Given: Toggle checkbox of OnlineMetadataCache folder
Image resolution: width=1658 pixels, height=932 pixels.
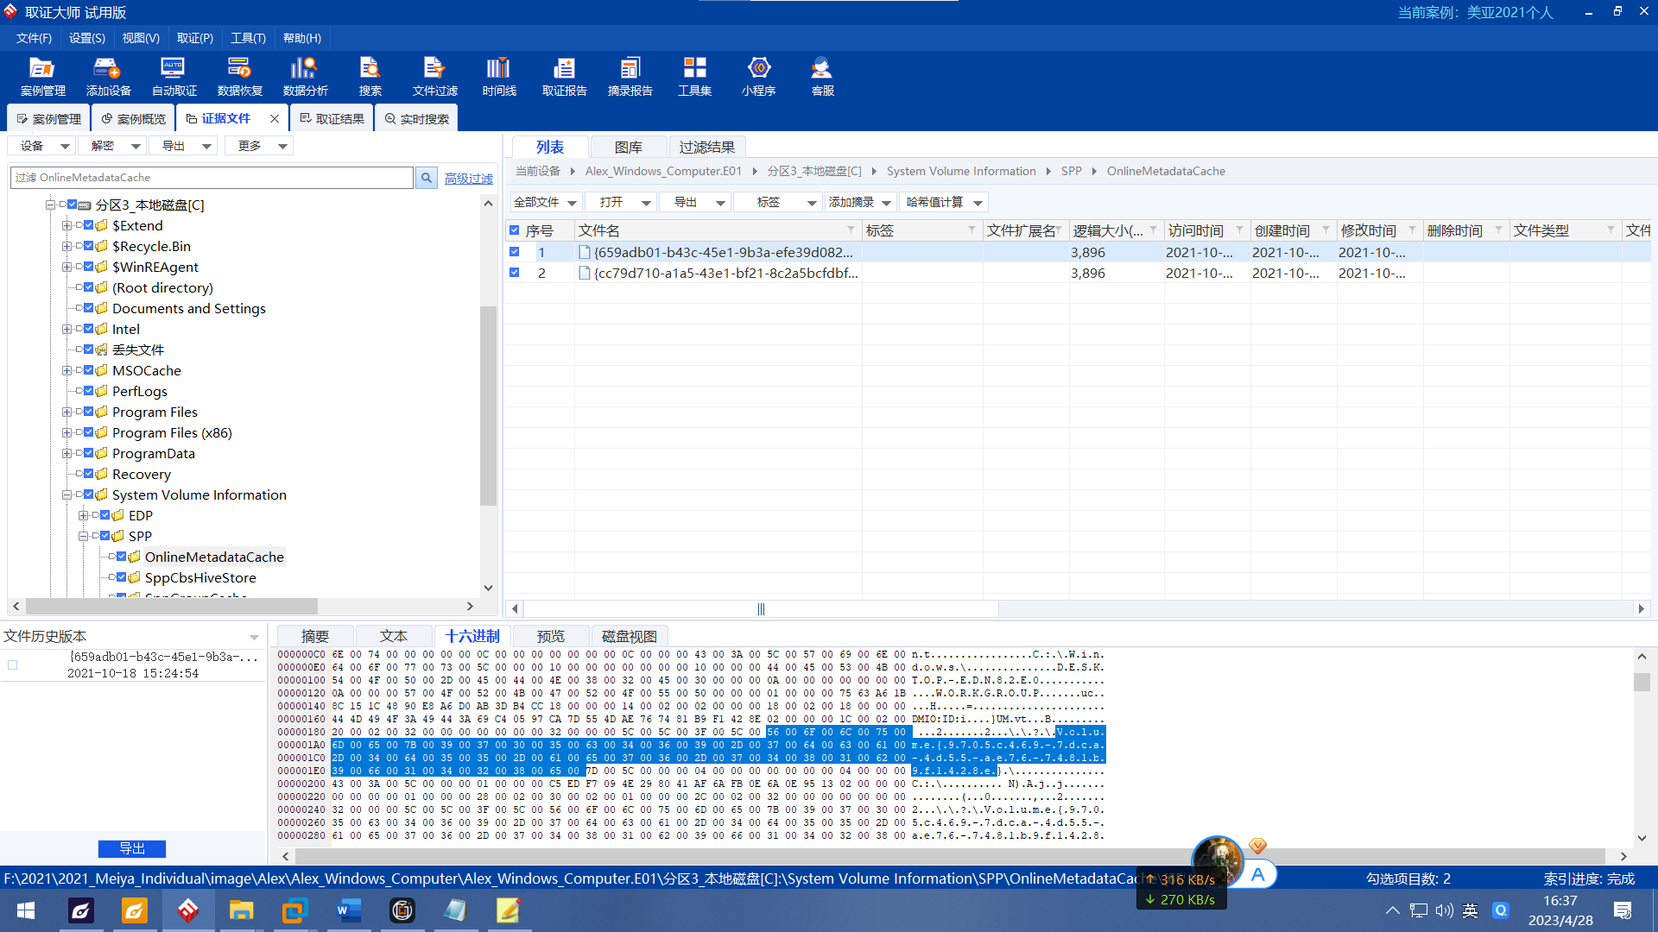Looking at the screenshot, I should click(122, 557).
